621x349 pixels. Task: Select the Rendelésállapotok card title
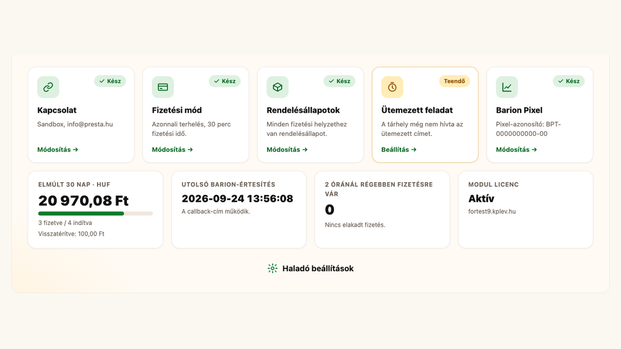pos(303,110)
